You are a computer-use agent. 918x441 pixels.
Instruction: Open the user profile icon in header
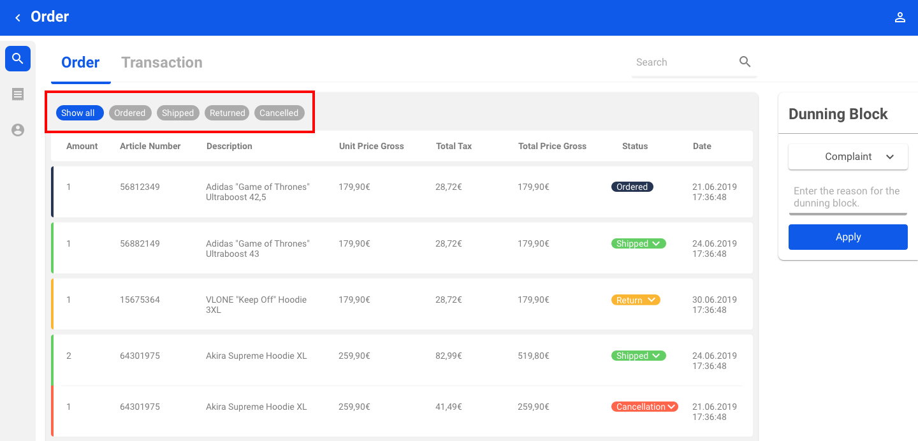(x=900, y=18)
